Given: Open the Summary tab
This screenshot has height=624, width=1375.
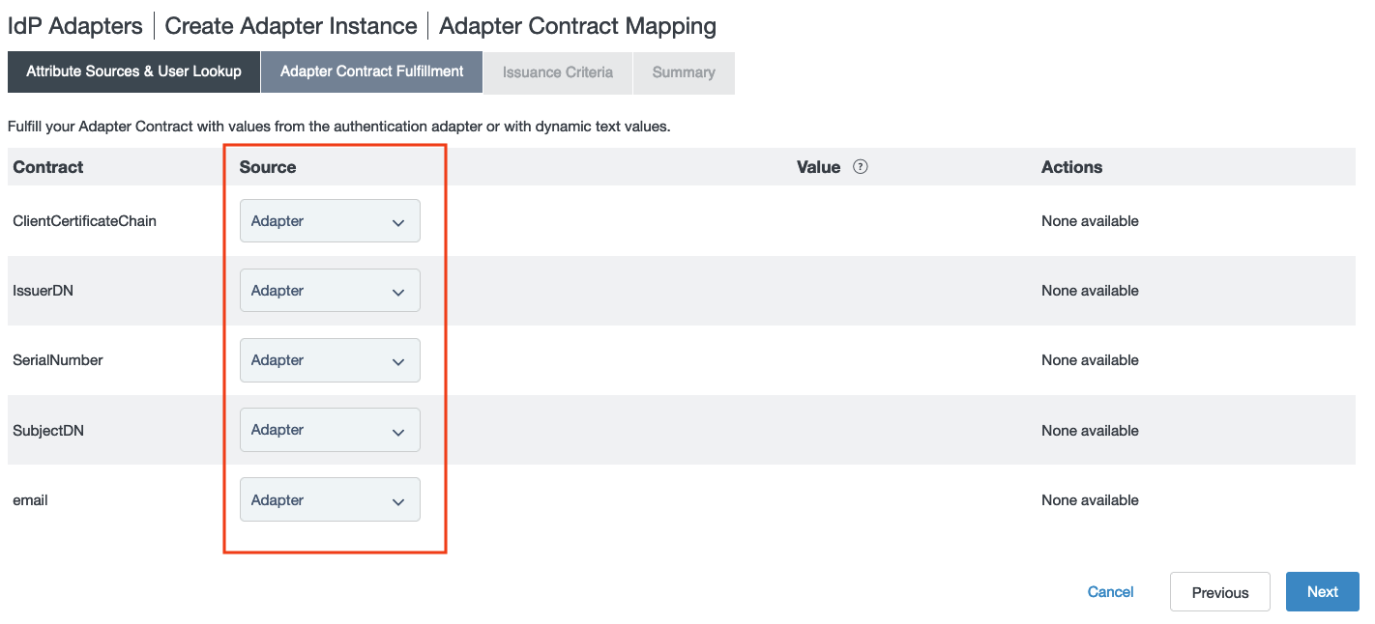Looking at the screenshot, I should (684, 72).
